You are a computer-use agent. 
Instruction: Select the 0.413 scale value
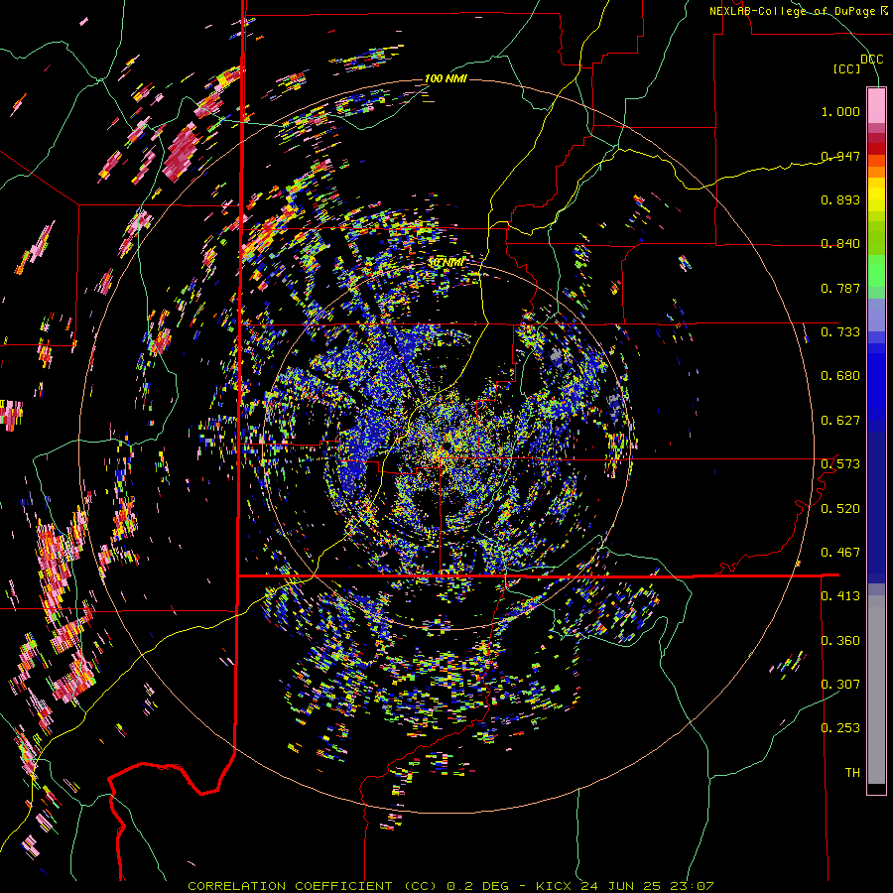click(x=840, y=596)
